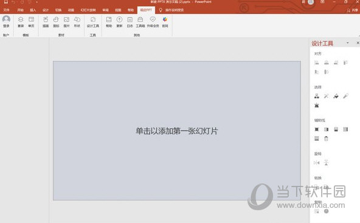Click the 更新 update icon
The width and height of the screenshot is (360, 223).
click(119, 22)
